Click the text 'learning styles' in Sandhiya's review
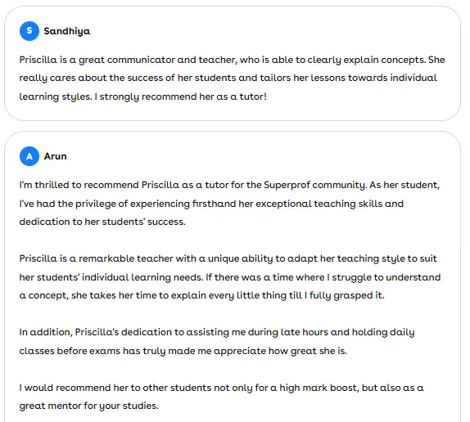Screen dimensions: 470x422 pyautogui.click(x=56, y=97)
